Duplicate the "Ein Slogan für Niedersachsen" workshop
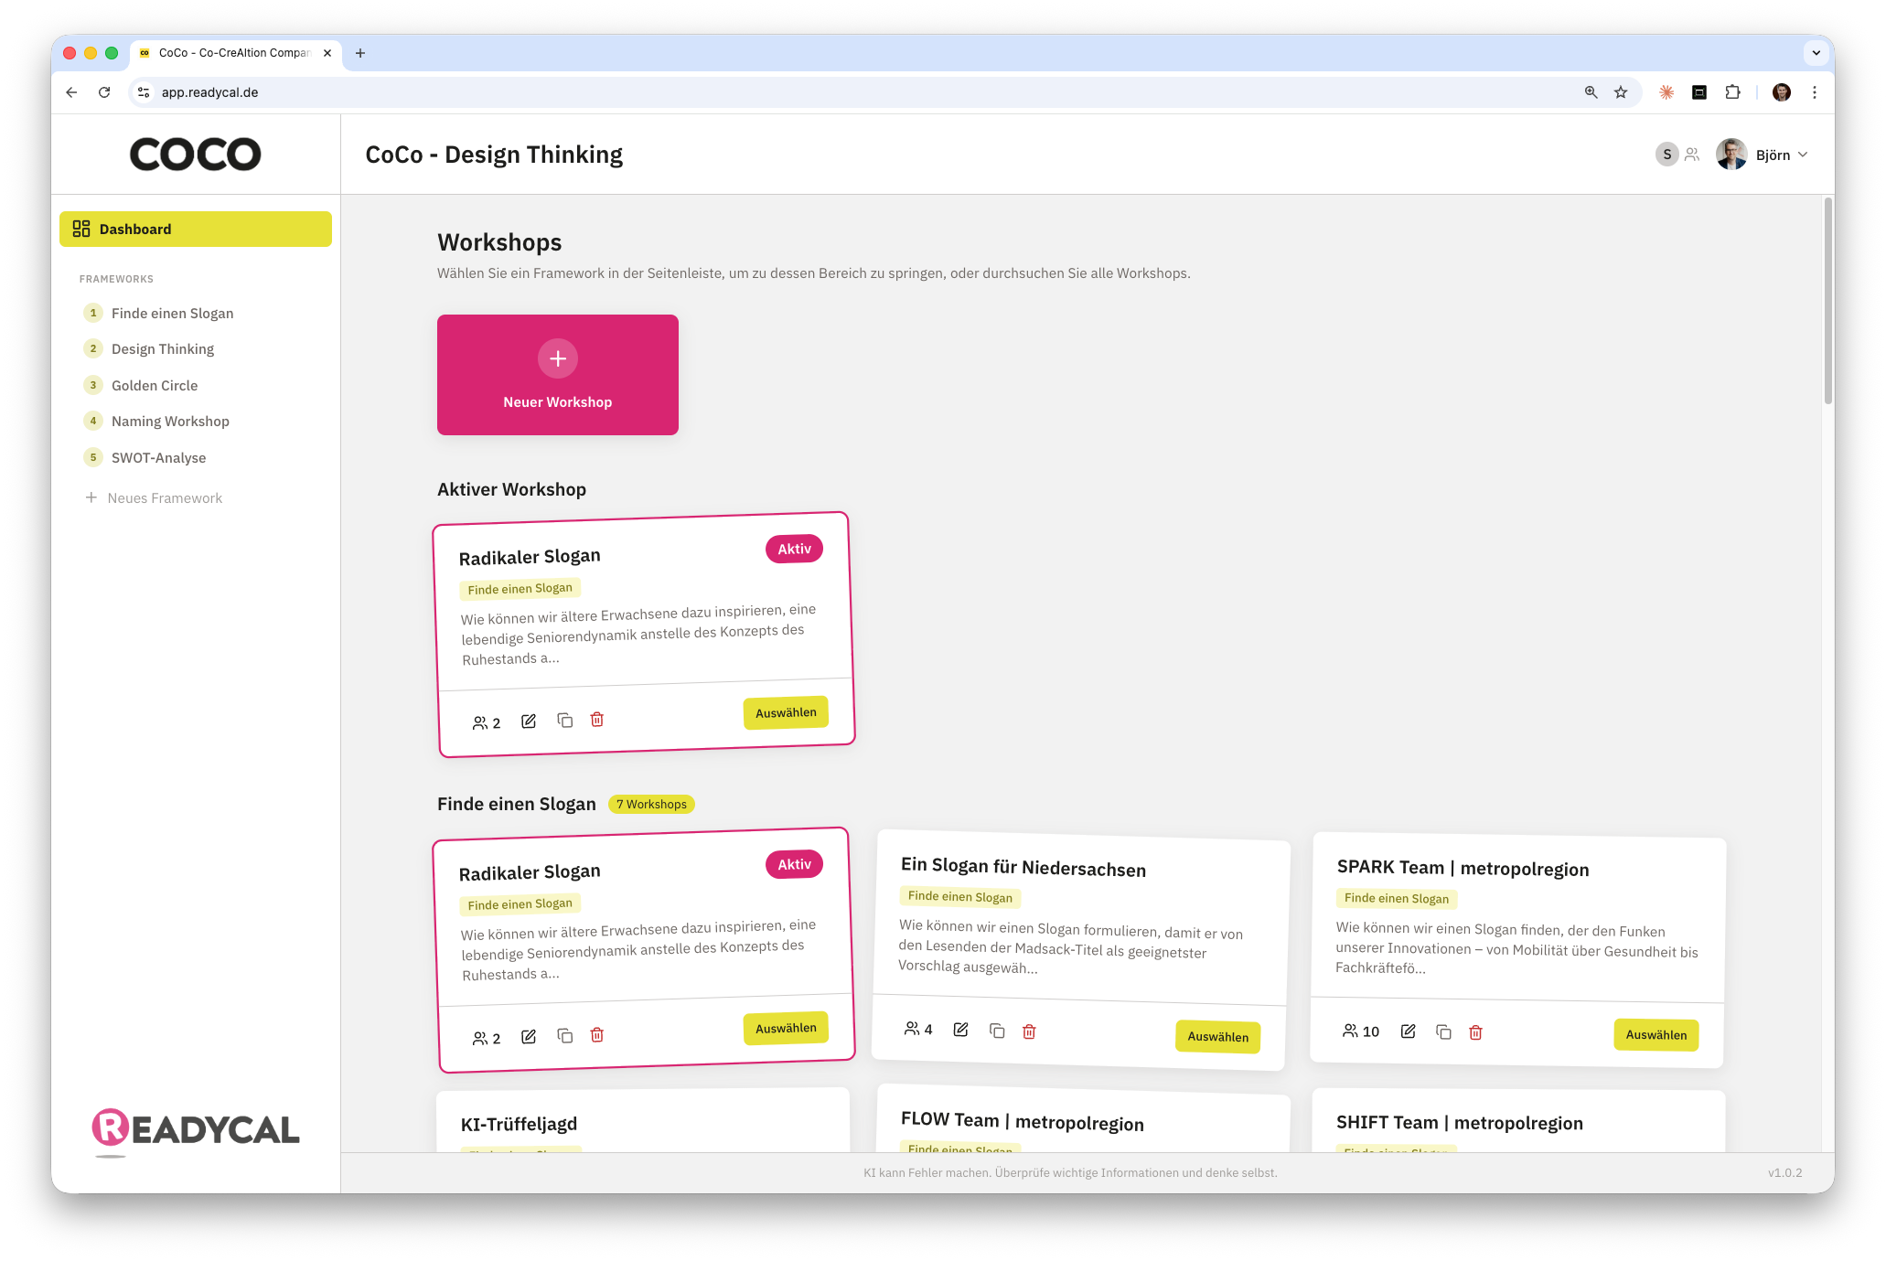This screenshot has width=1886, height=1261. pos(995,1031)
